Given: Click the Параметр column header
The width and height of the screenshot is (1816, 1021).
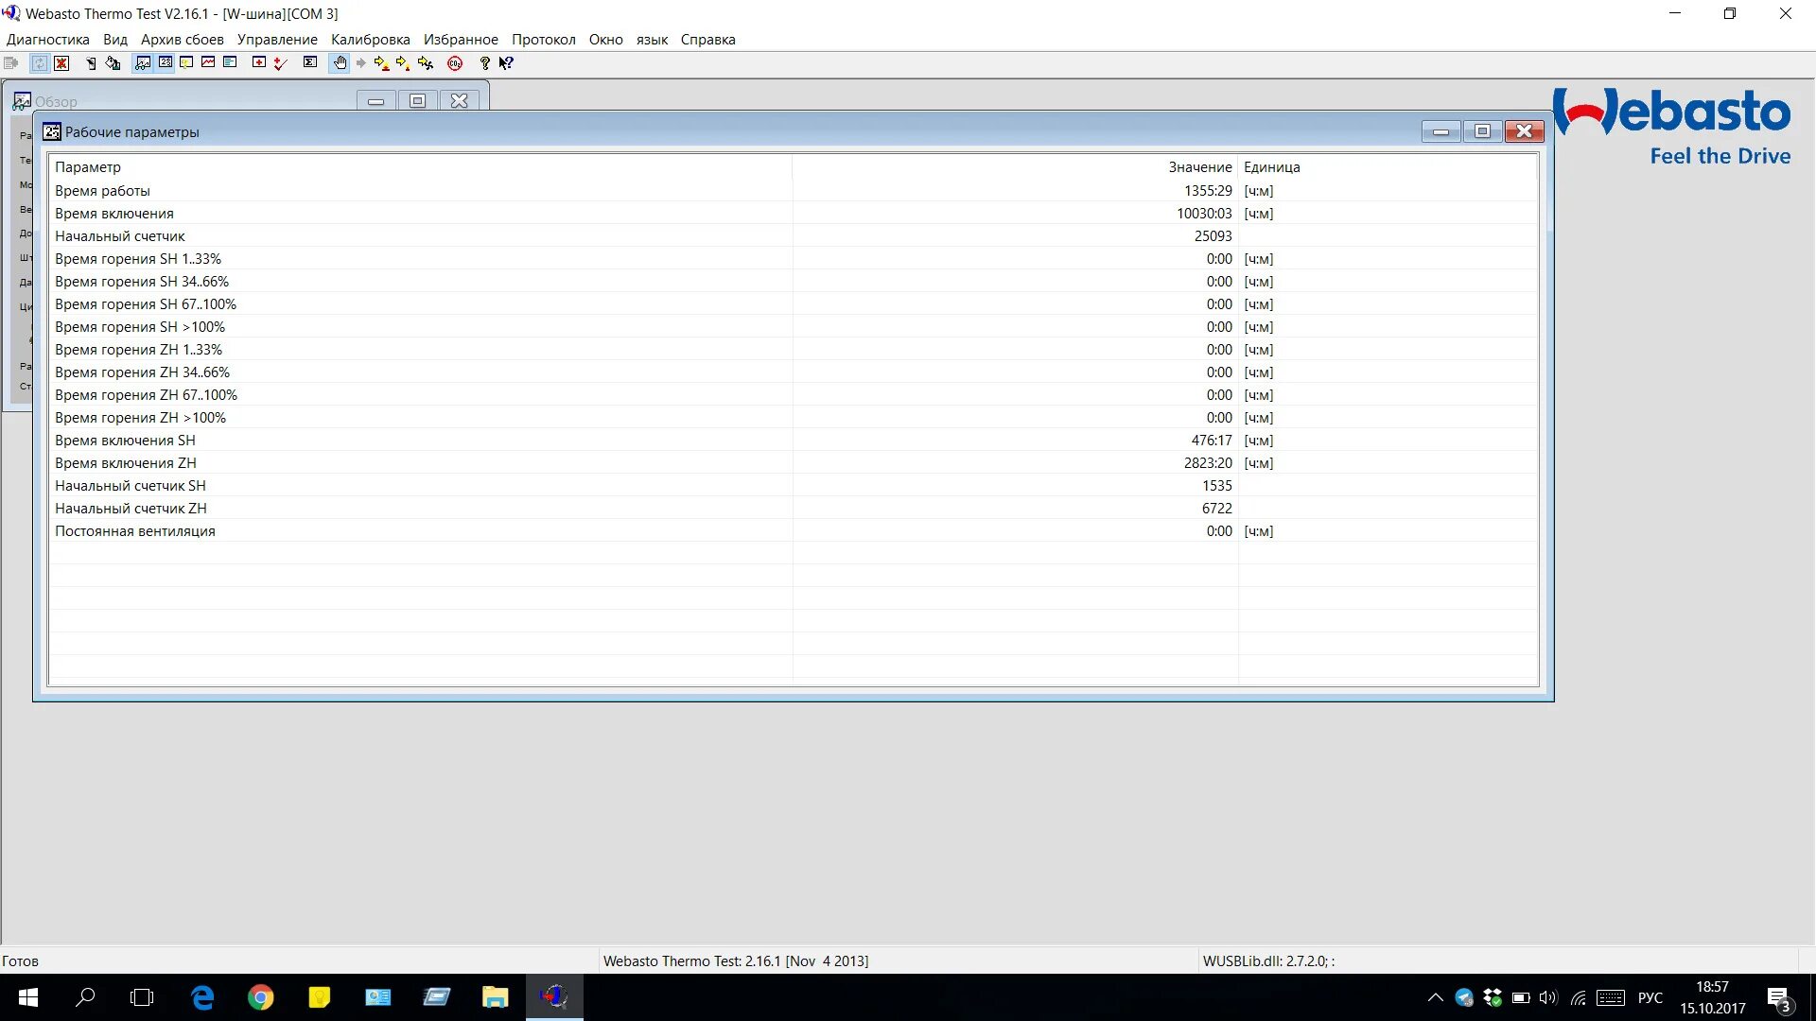Looking at the screenshot, I should coord(88,167).
